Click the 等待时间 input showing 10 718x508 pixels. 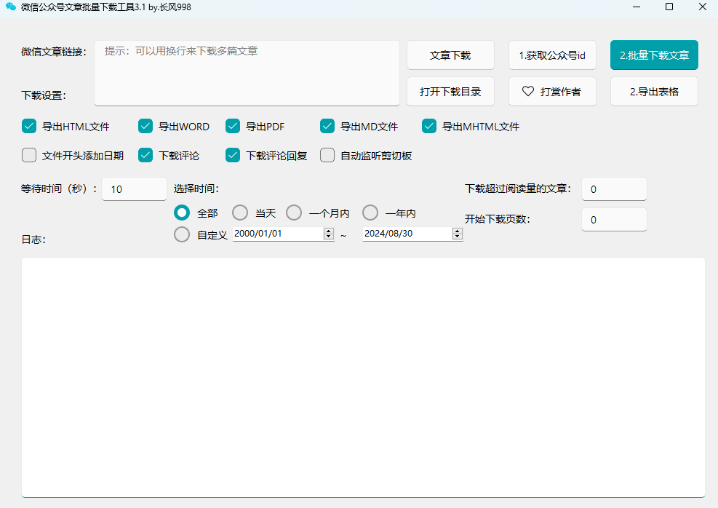[134, 188]
